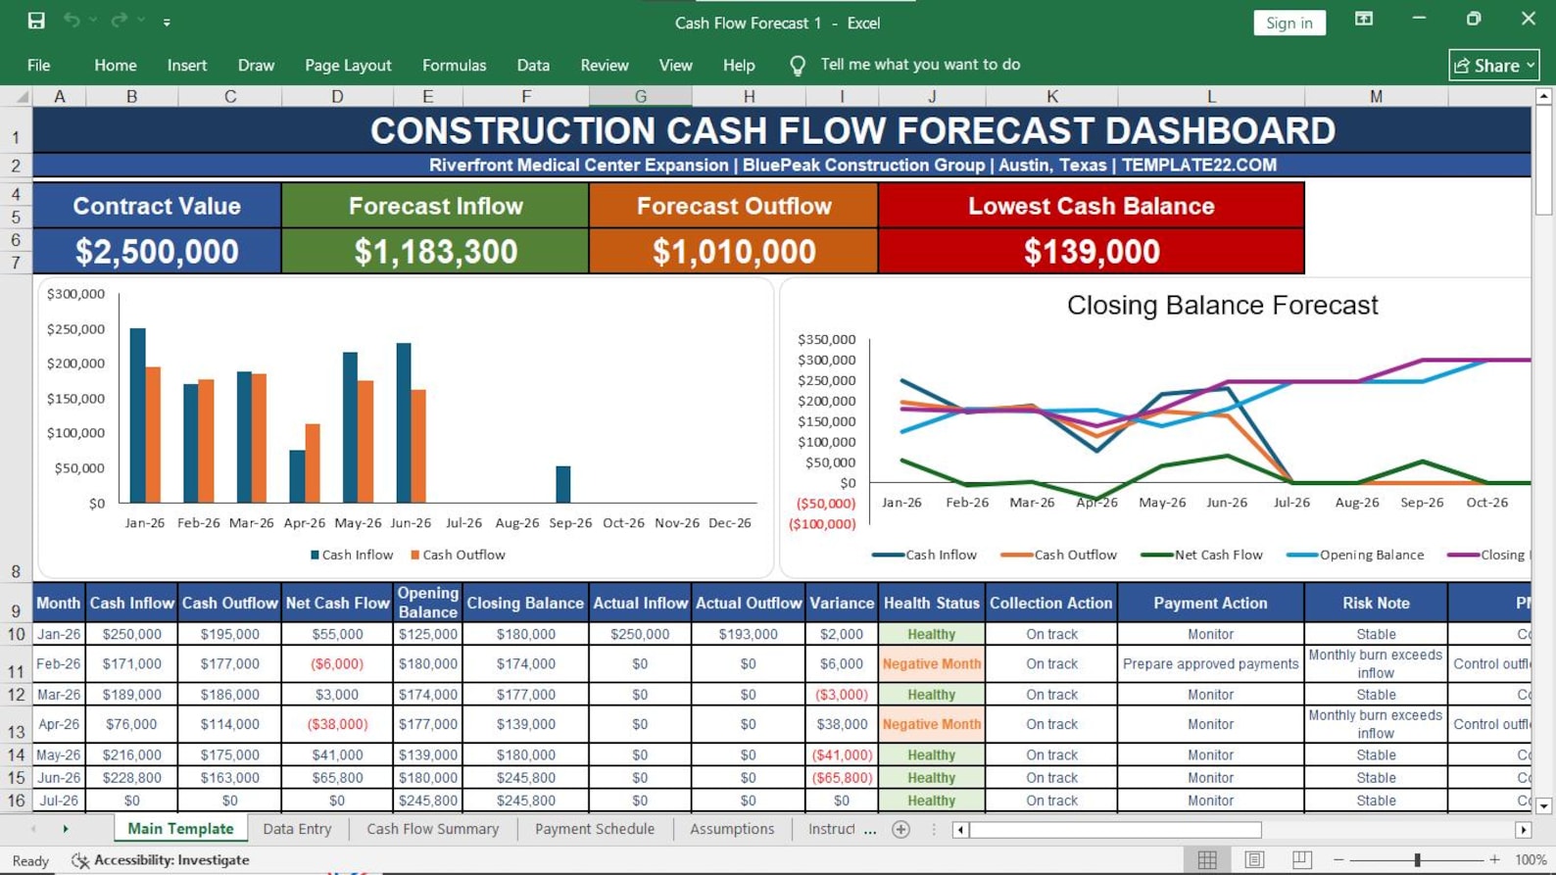The width and height of the screenshot is (1556, 875).
Task: Switch to the Assumptions sheet tab
Action: point(732,829)
